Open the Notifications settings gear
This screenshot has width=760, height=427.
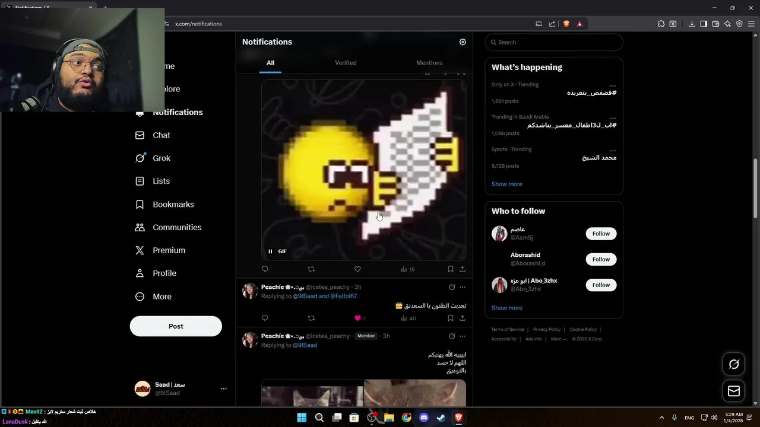(x=463, y=42)
